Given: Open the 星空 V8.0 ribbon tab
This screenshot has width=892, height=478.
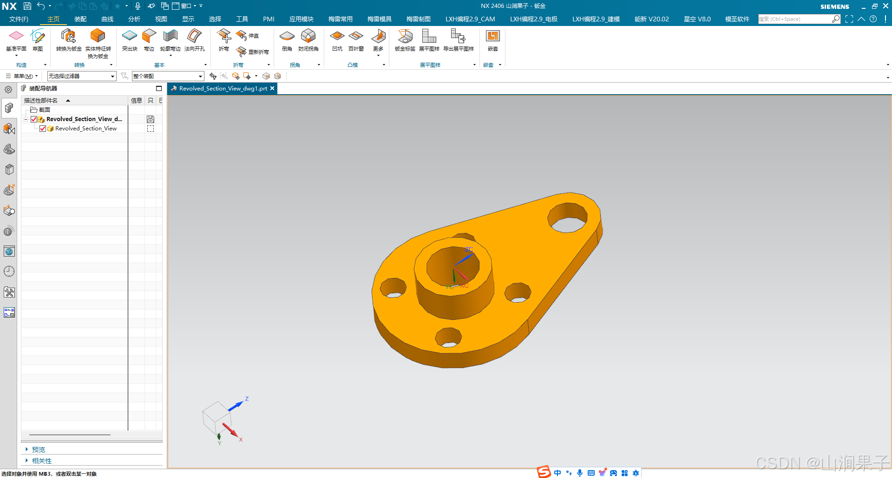Looking at the screenshot, I should pos(697,19).
